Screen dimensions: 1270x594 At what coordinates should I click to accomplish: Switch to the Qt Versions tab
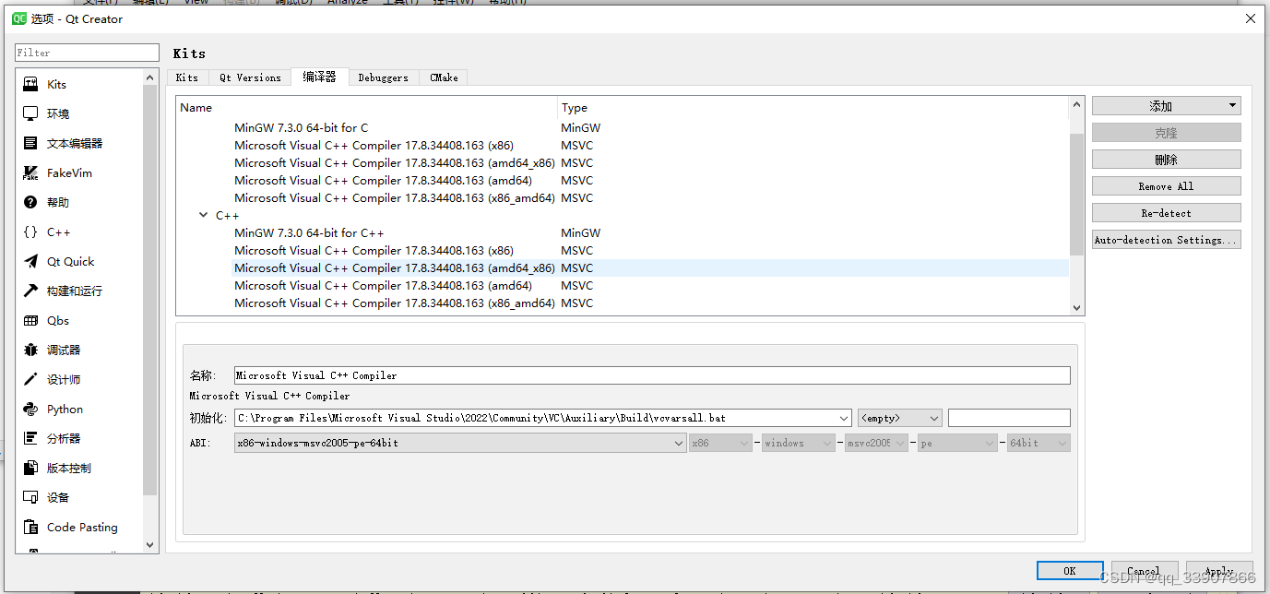(x=249, y=77)
